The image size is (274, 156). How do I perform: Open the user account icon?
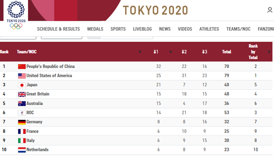[x=270, y=11]
